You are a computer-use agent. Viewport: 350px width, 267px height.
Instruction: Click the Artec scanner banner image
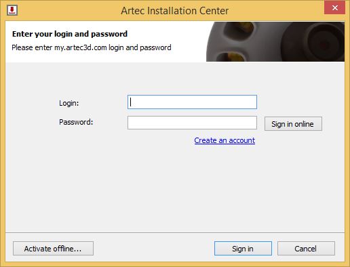(275, 41)
